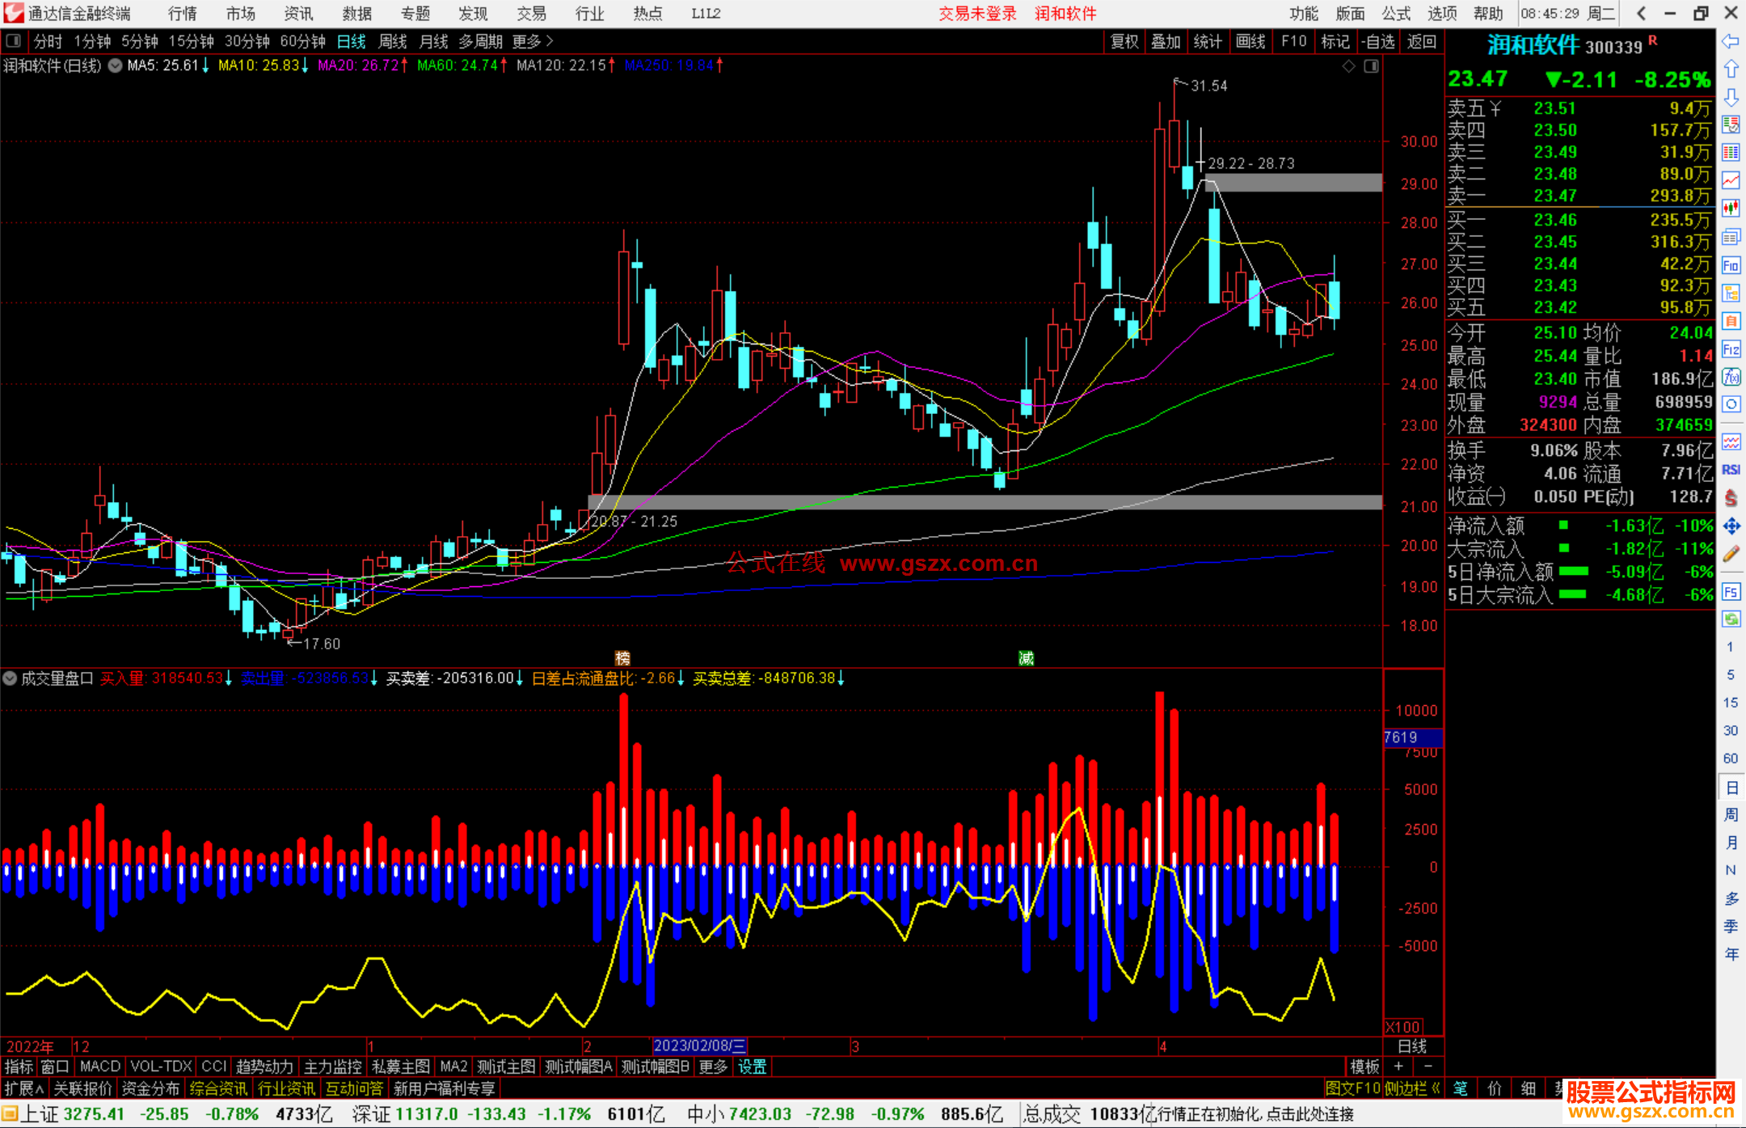Open the 交易 menu
This screenshot has height=1128, width=1746.
(x=531, y=13)
